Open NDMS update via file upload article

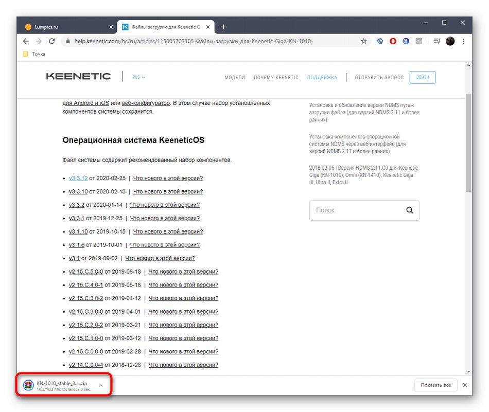364,113
